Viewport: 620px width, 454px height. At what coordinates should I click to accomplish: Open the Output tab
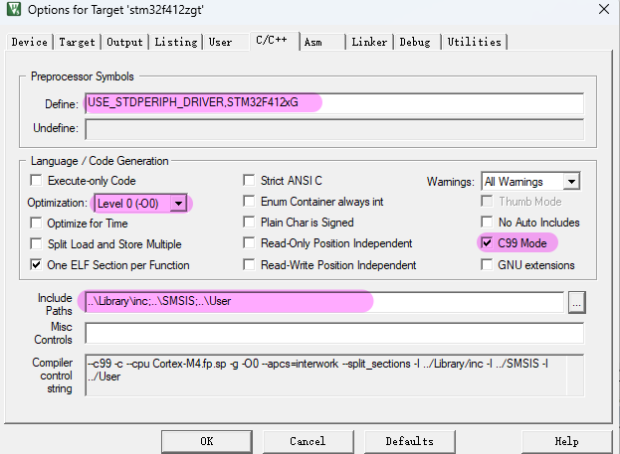tap(124, 42)
